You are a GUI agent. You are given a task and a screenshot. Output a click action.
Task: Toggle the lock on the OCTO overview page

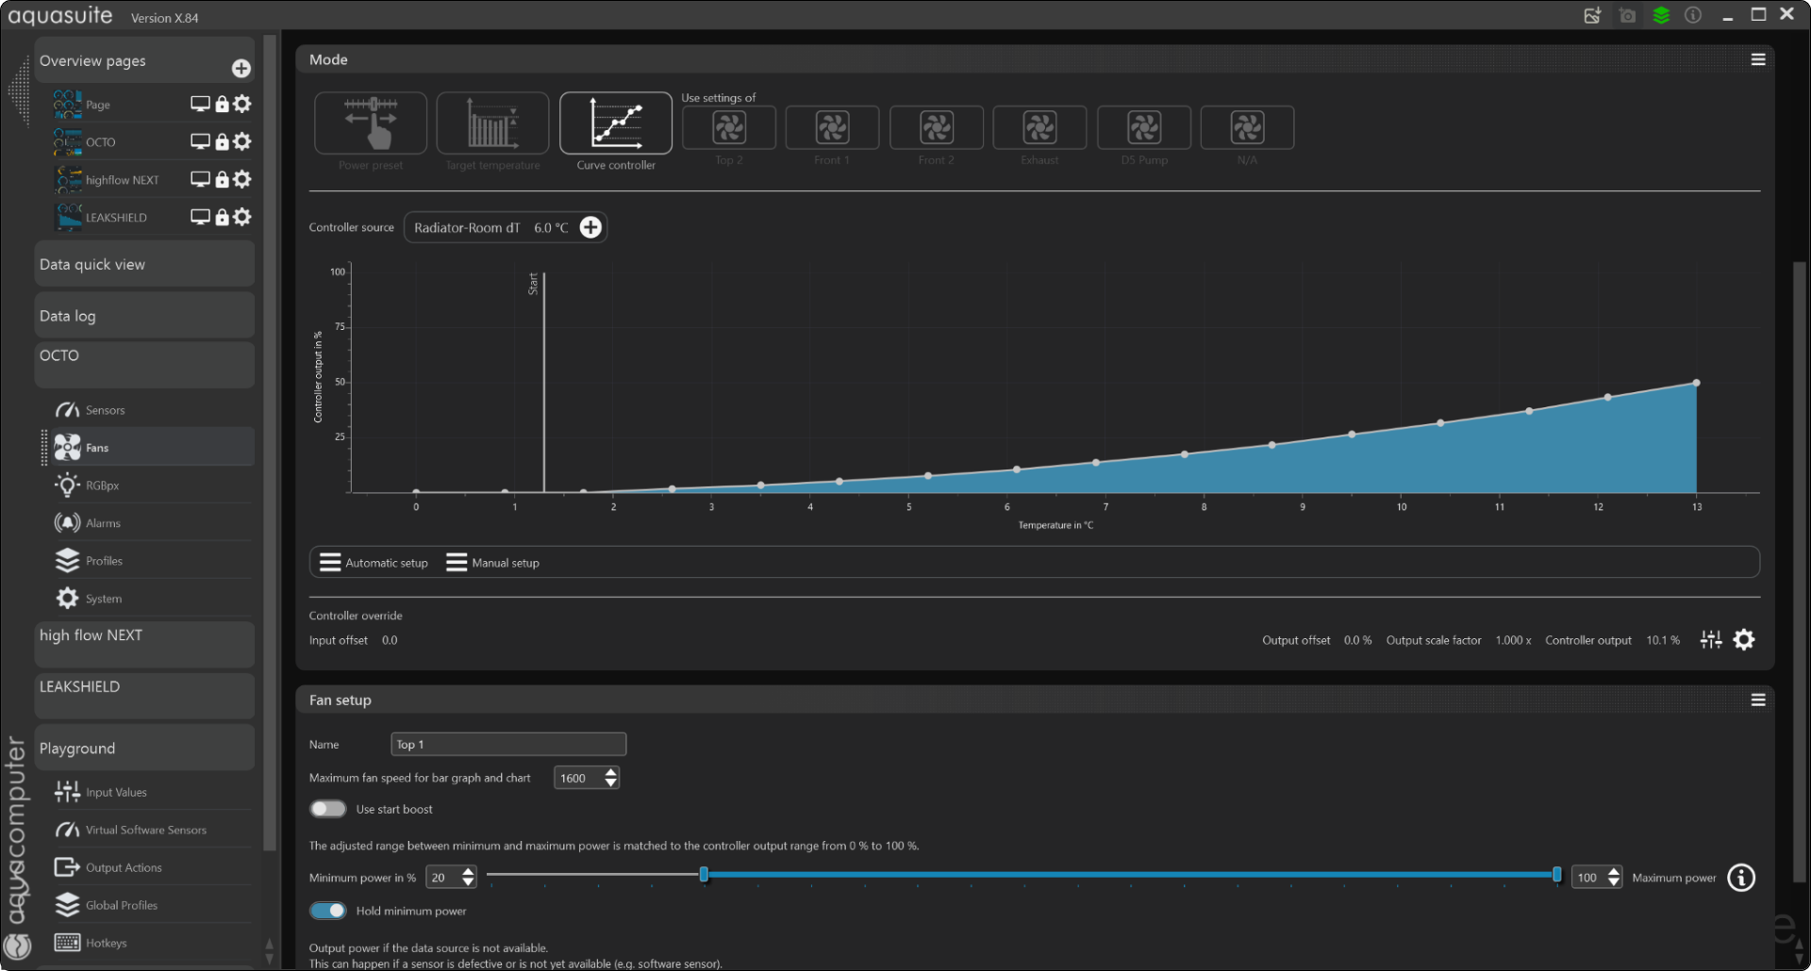pyautogui.click(x=223, y=141)
